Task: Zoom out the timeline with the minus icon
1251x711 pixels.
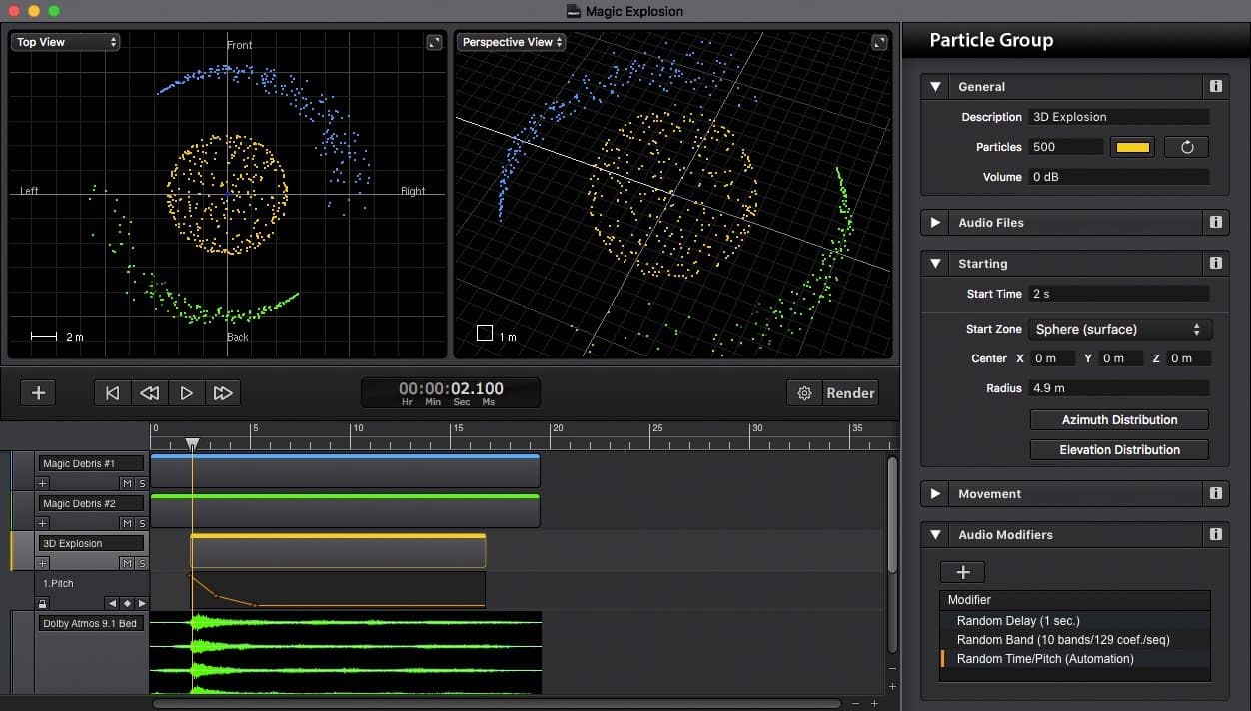Action: coord(855,704)
